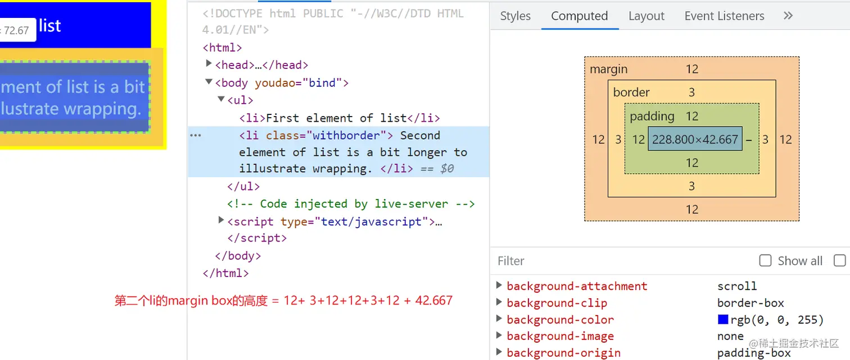Viewport: 850px width, 360px height.
Task: Click the right position dash in box model
Action: tap(749, 140)
